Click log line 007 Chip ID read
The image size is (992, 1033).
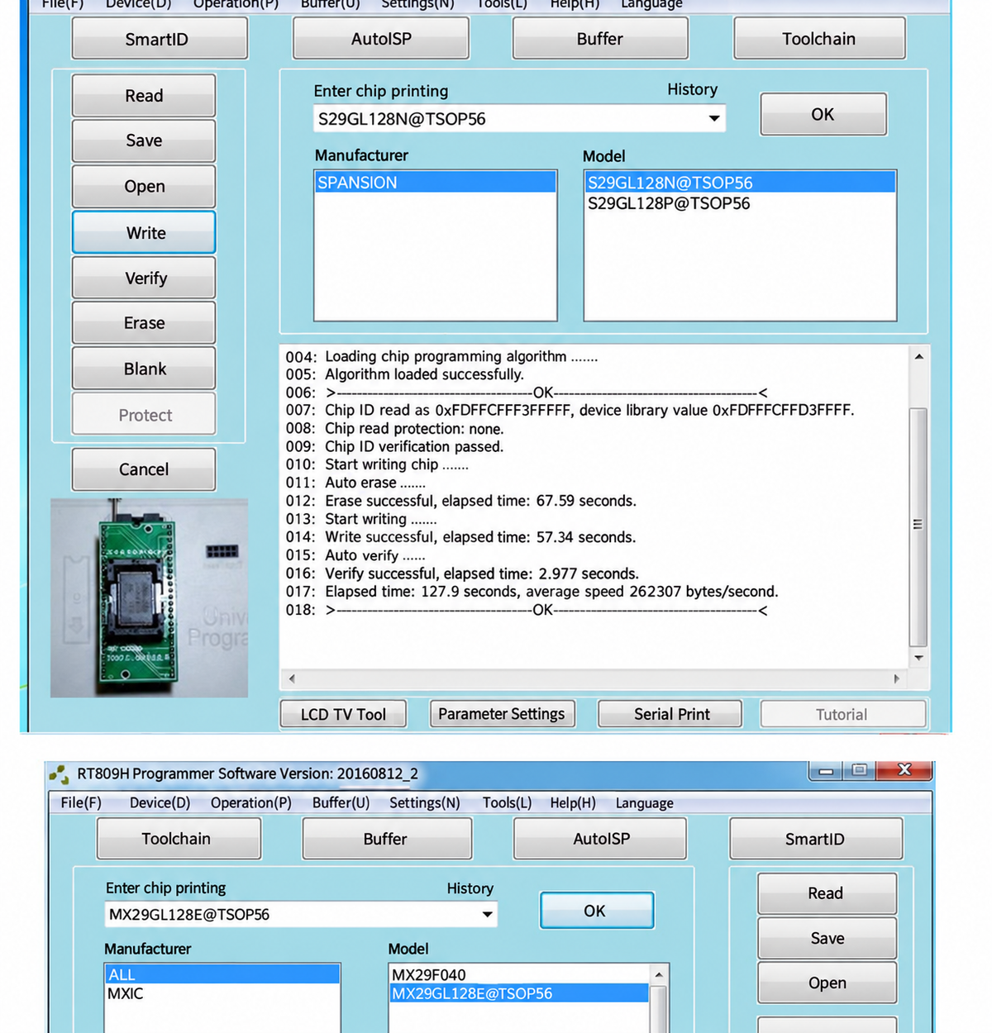[570, 410]
